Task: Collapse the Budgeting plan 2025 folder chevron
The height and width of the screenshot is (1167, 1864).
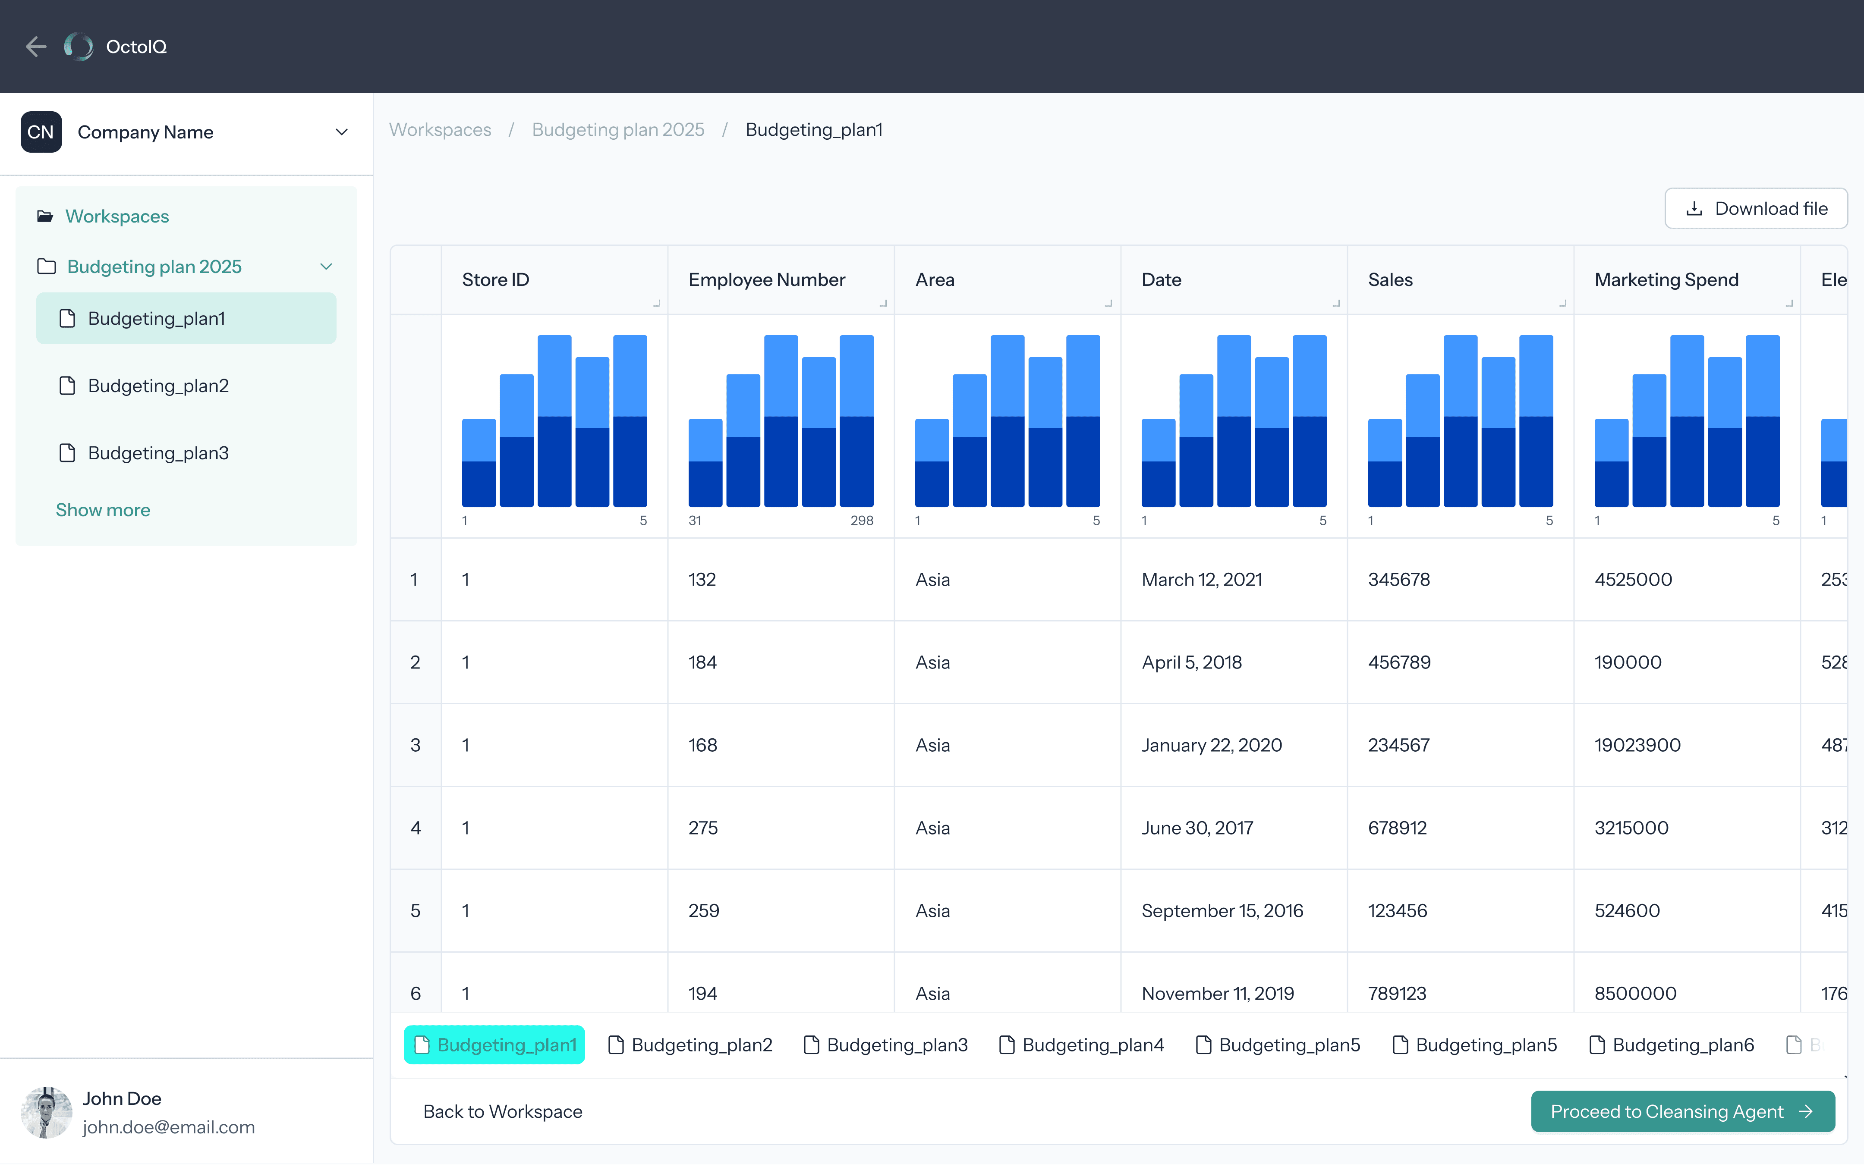Action: 326,266
